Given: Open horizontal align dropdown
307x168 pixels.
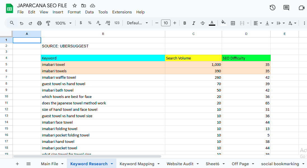Looking at the screenshot, I should tap(258, 23).
